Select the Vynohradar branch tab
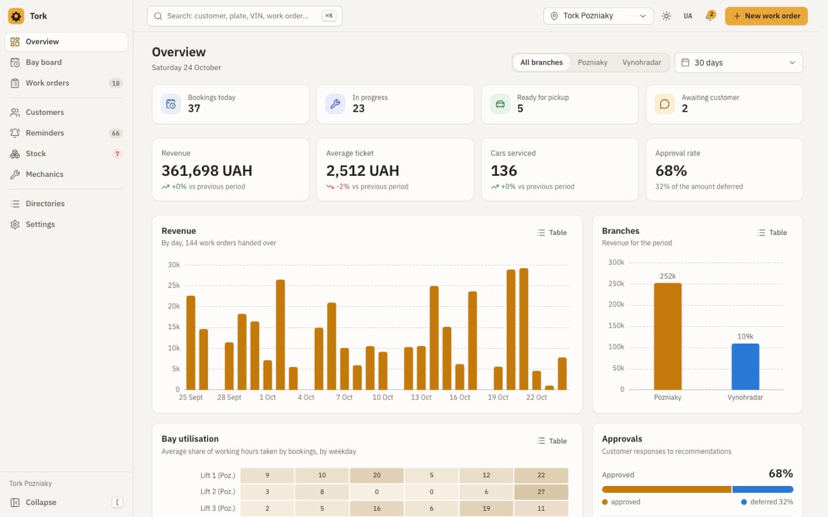828x517 pixels. pos(642,63)
